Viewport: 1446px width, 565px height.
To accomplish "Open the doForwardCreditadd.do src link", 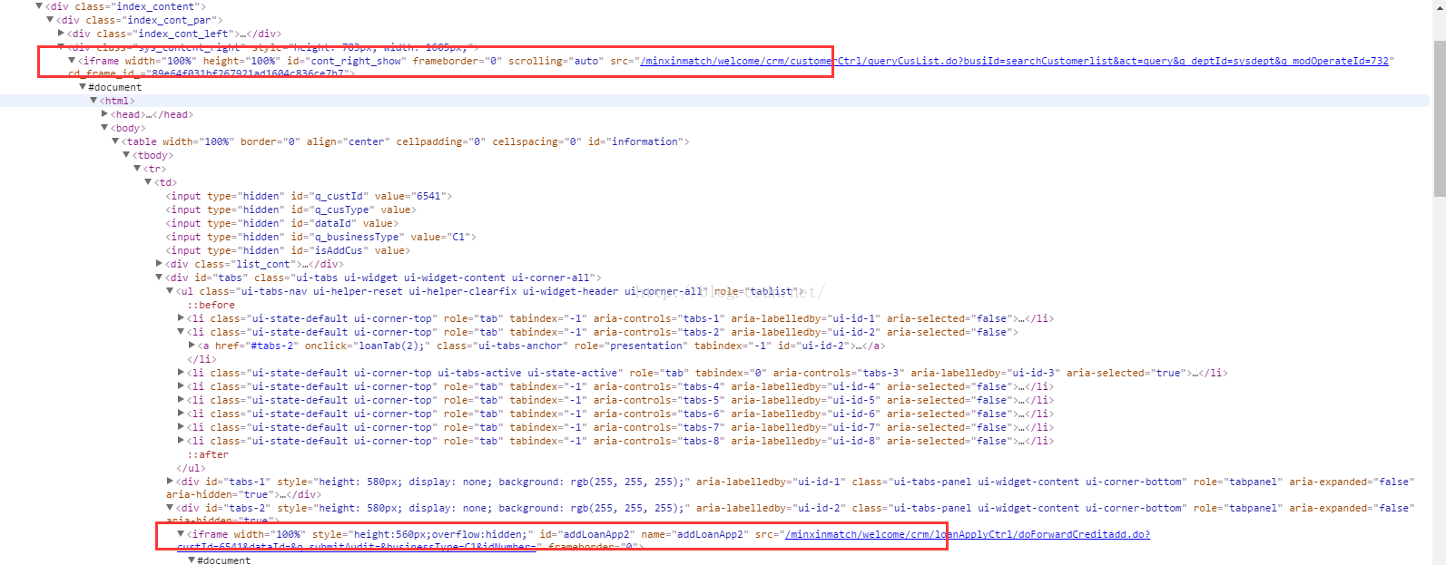I will [967, 534].
